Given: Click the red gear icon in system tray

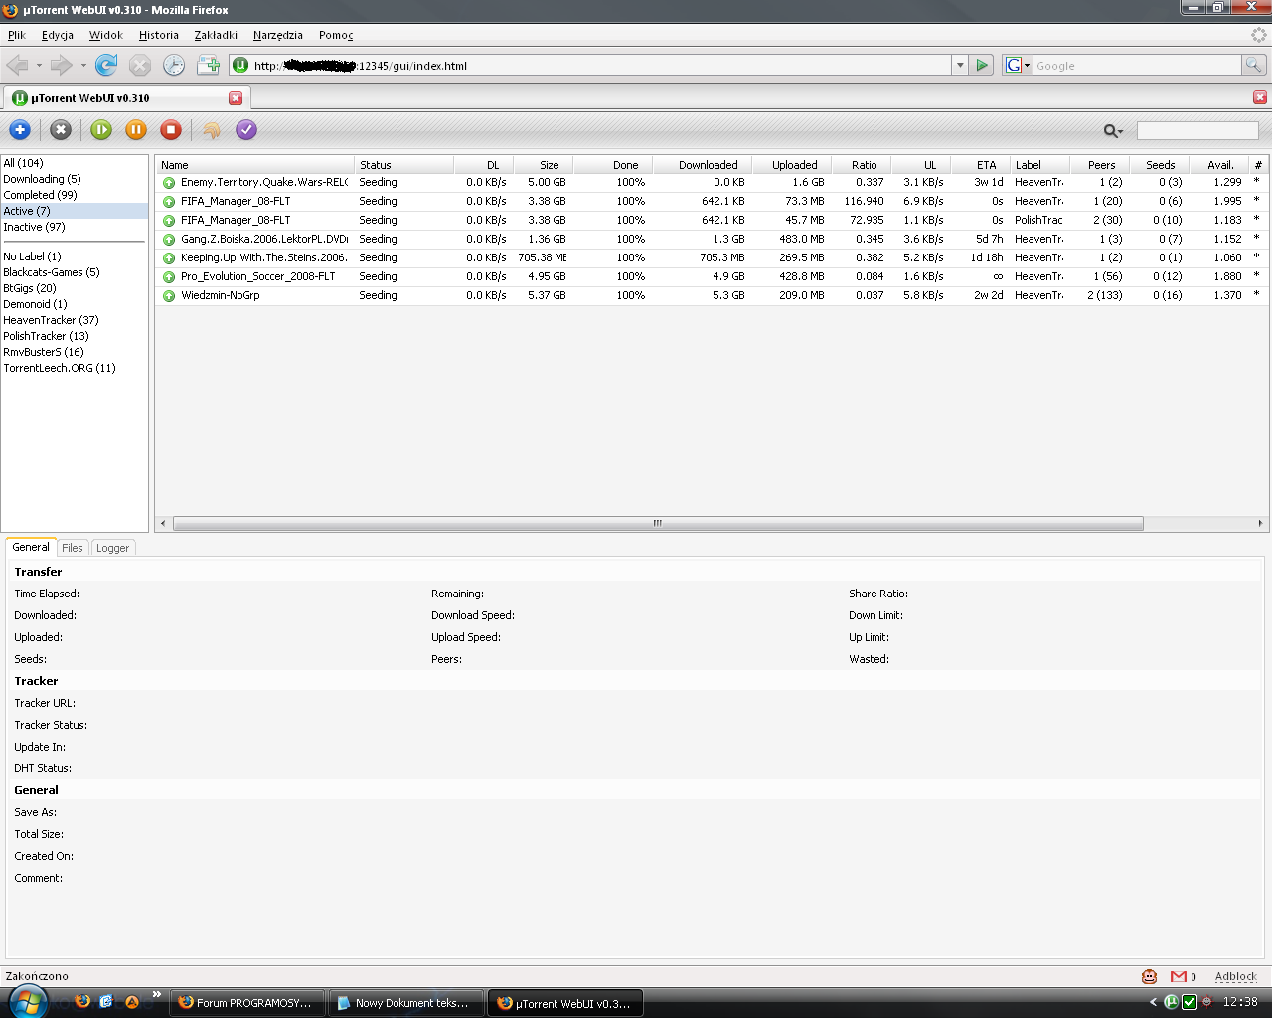Looking at the screenshot, I should (1207, 1002).
